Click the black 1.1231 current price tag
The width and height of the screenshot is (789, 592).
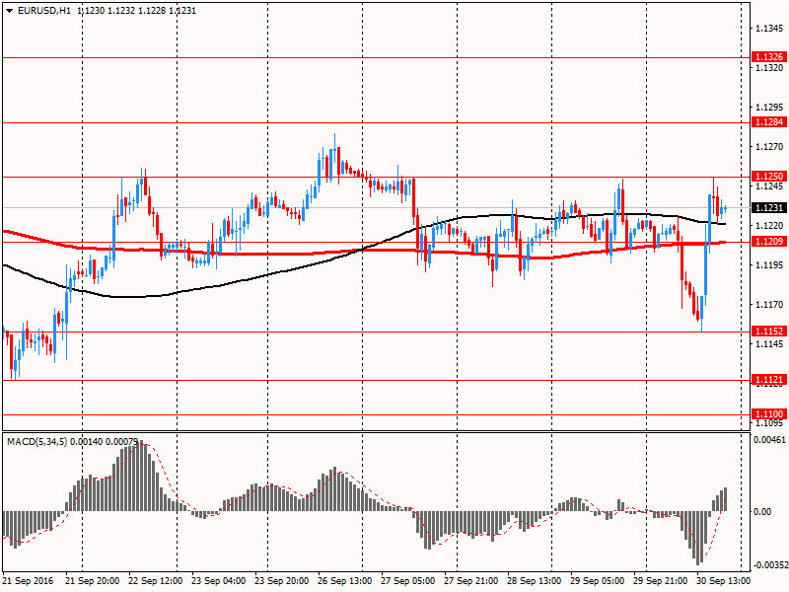coord(768,208)
